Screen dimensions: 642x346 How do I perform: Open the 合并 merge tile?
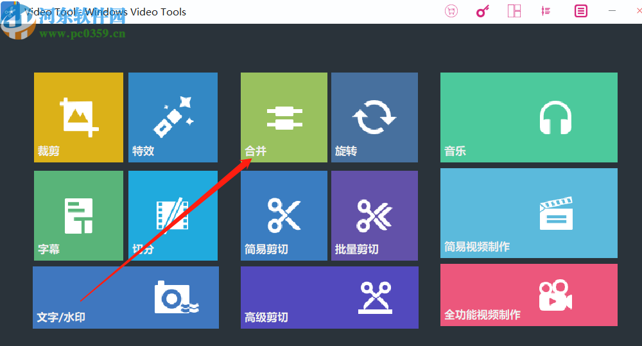(284, 117)
